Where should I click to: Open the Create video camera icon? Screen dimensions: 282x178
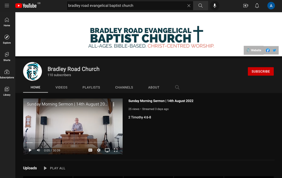tap(246, 6)
